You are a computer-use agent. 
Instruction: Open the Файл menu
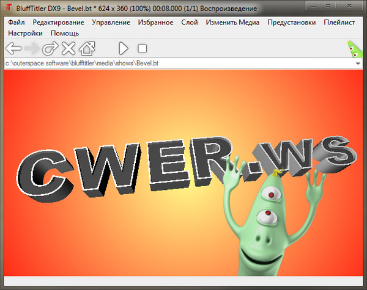(17, 23)
